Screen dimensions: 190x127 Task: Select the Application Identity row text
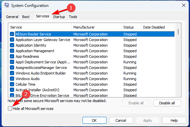31,45
